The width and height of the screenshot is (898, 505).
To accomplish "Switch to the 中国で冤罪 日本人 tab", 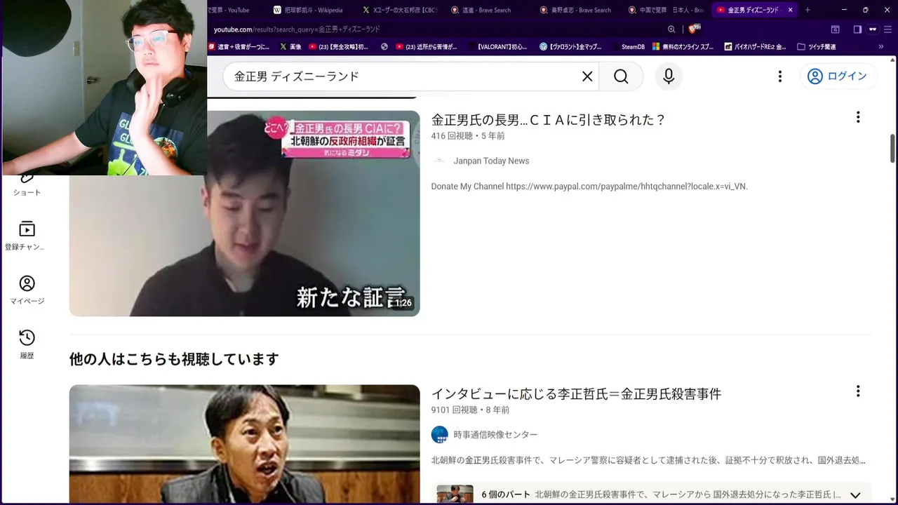I will 666,10.
